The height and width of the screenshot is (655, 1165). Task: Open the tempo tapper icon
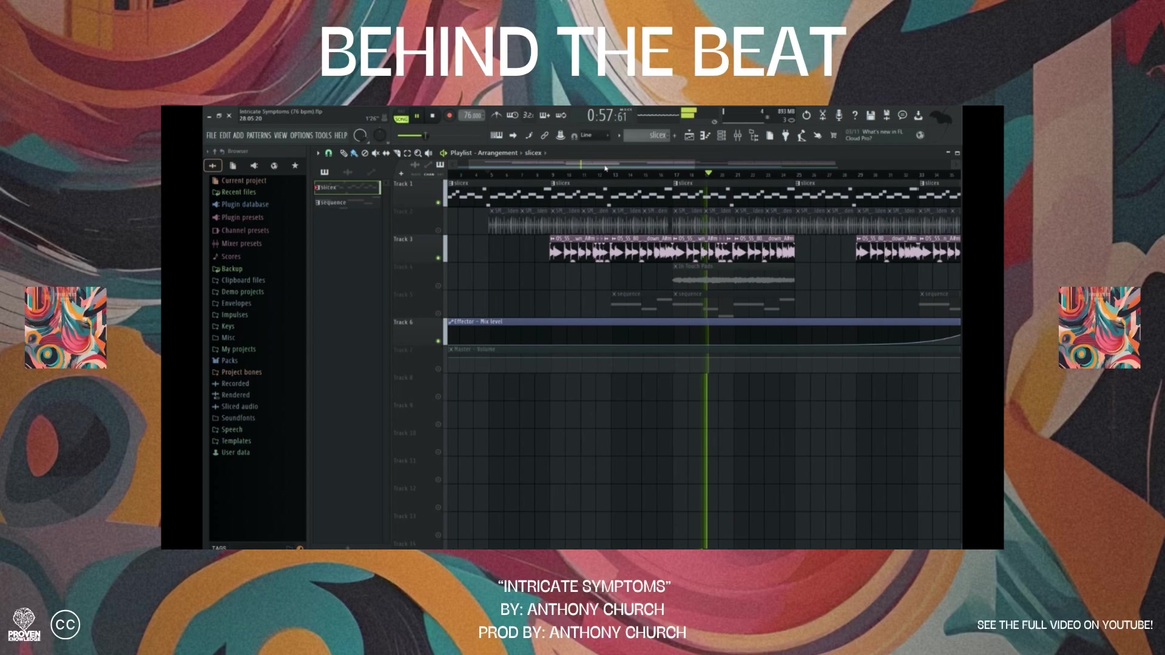click(x=802, y=135)
